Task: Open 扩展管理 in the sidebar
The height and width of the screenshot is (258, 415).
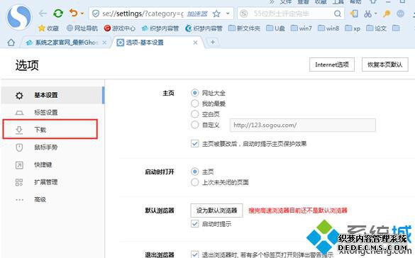Action: tap(52, 182)
